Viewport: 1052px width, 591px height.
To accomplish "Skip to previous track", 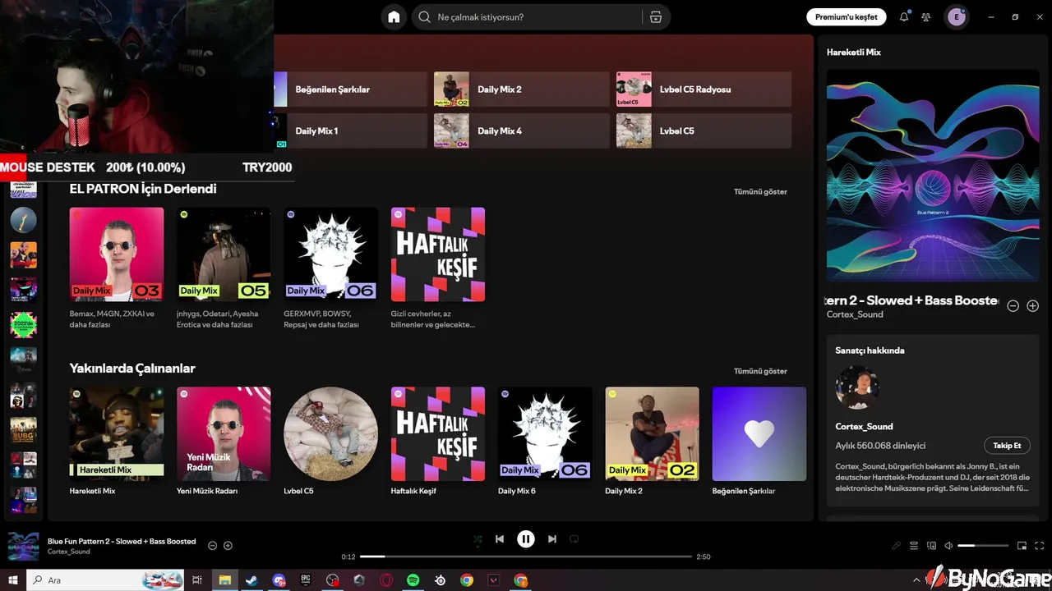I will (x=499, y=539).
